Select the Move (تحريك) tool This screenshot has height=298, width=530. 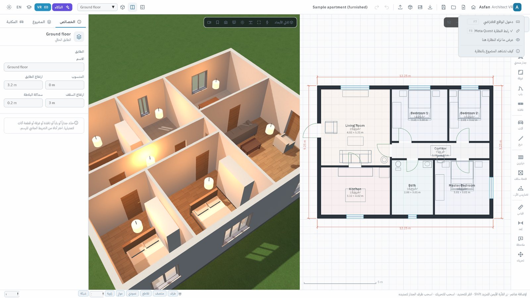tap(520, 257)
